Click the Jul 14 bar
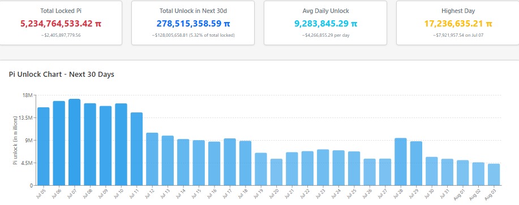Viewport: 519px width, 205px height. click(183, 162)
